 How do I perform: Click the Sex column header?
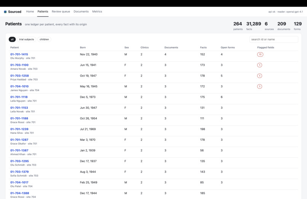[126, 48]
